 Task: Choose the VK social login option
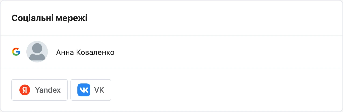click(x=91, y=90)
